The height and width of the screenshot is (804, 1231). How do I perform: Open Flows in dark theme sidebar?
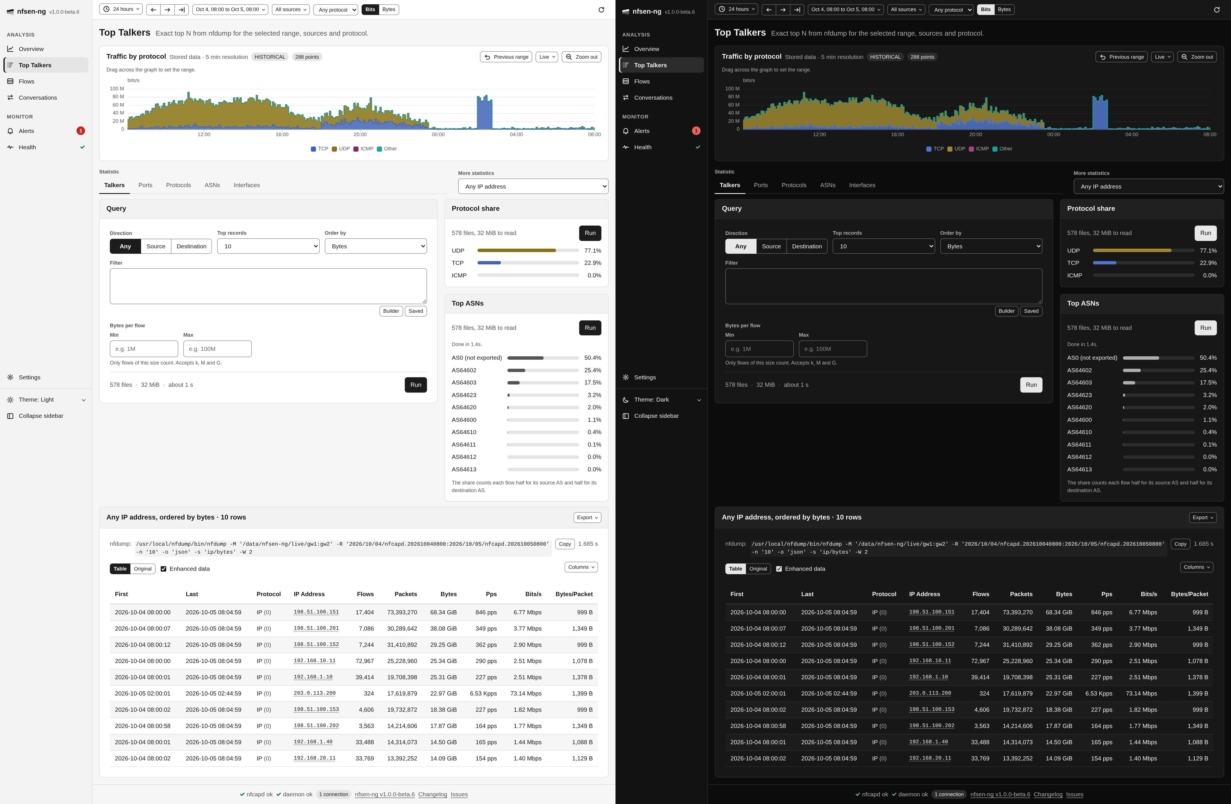(x=662, y=81)
